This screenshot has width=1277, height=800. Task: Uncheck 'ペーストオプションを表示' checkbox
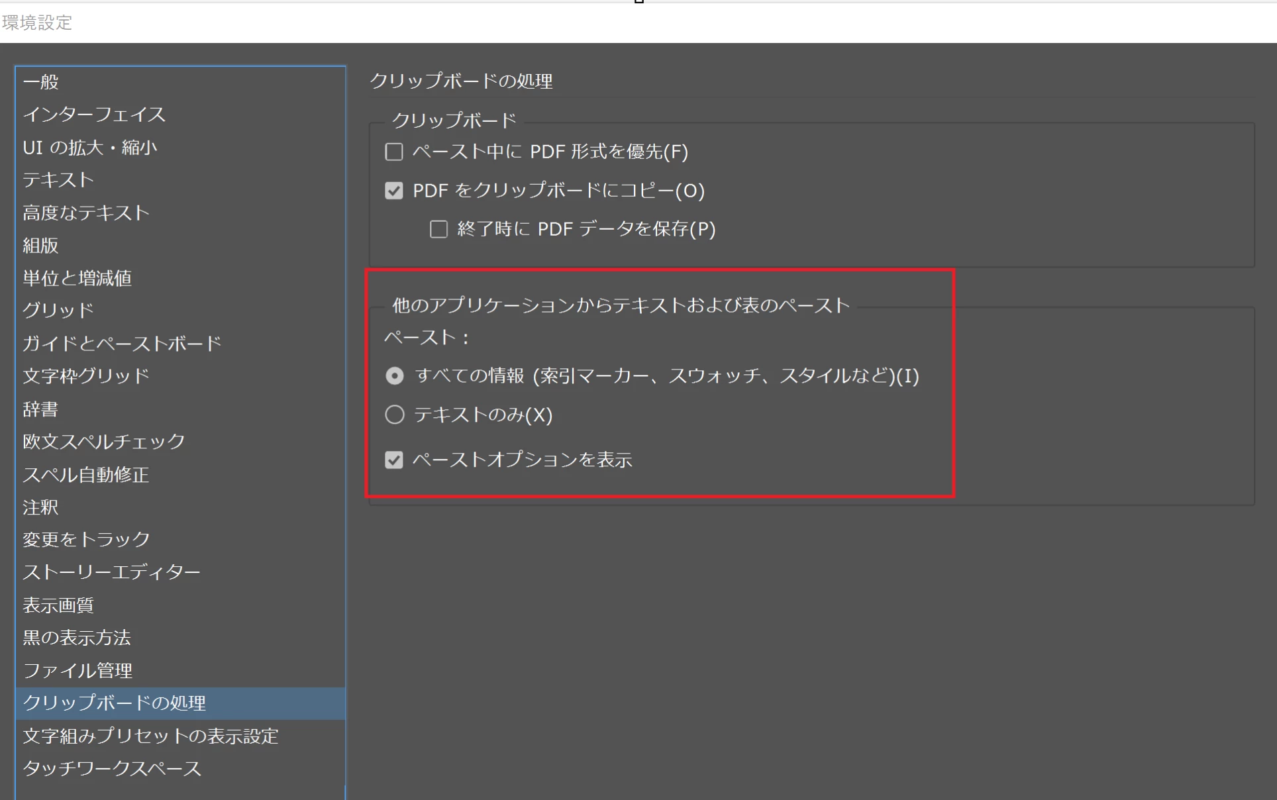click(x=394, y=460)
